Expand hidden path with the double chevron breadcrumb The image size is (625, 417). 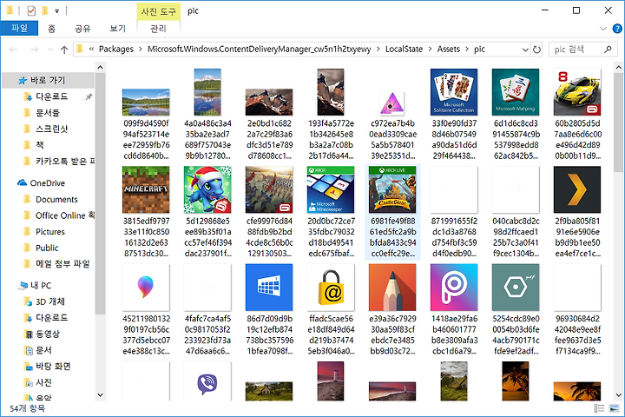[91, 49]
